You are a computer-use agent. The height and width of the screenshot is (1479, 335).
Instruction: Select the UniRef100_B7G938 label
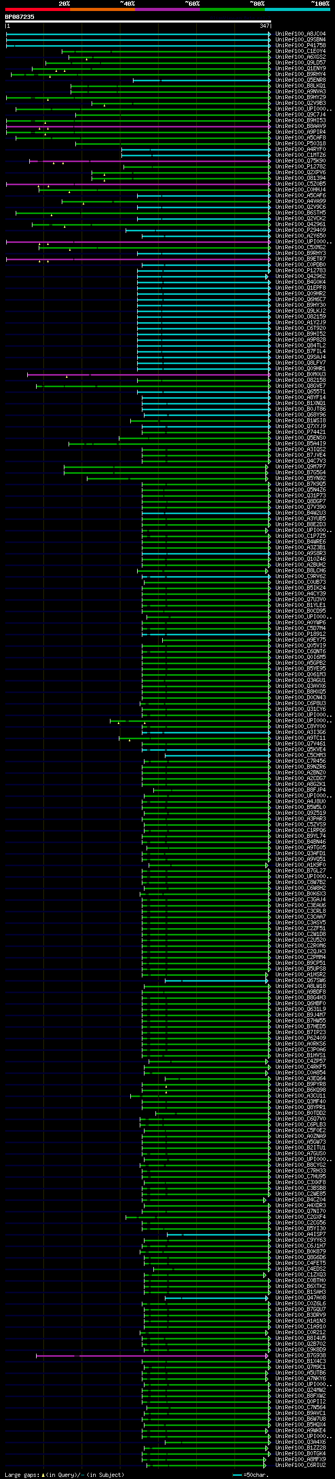(300, 1355)
